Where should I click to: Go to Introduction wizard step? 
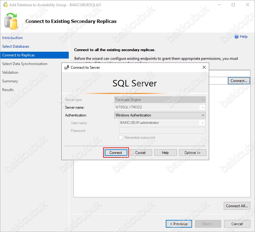pos(12,38)
